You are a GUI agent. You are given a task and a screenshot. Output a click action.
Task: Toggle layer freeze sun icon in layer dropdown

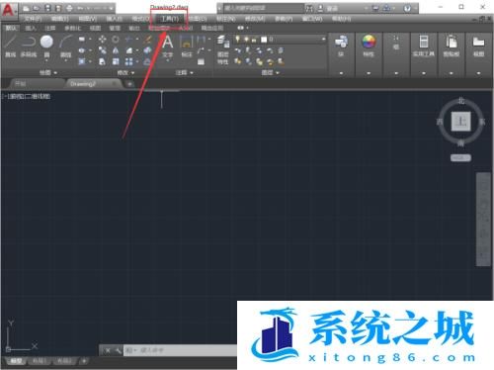246,40
